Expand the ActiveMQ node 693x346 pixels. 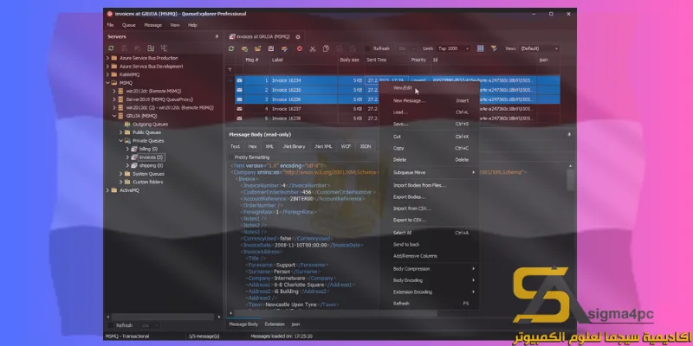coord(107,190)
